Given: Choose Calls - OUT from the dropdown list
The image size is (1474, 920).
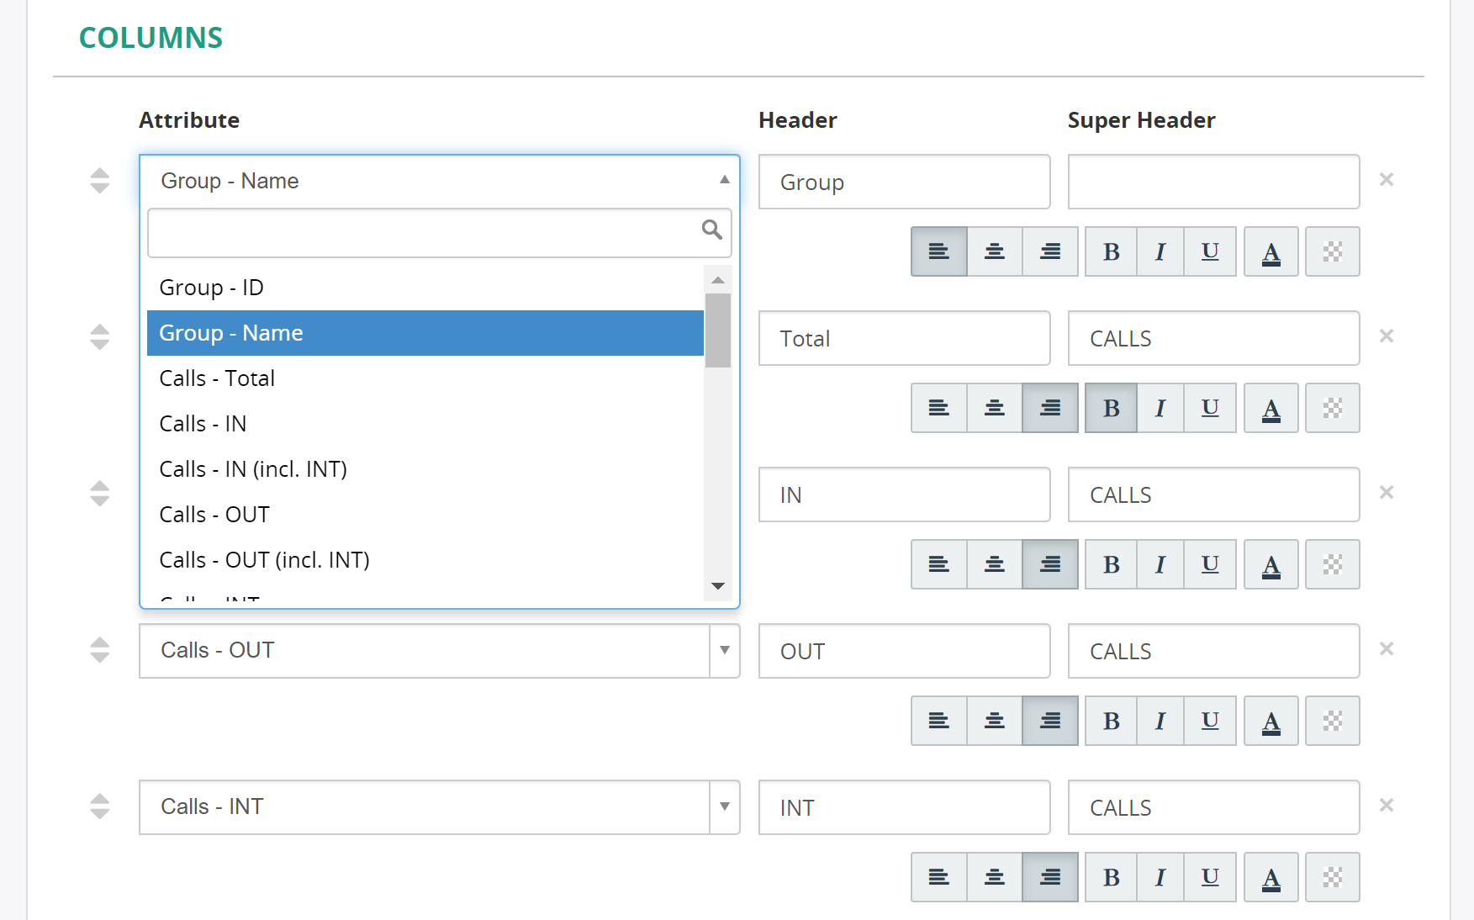Looking at the screenshot, I should pos(425,515).
